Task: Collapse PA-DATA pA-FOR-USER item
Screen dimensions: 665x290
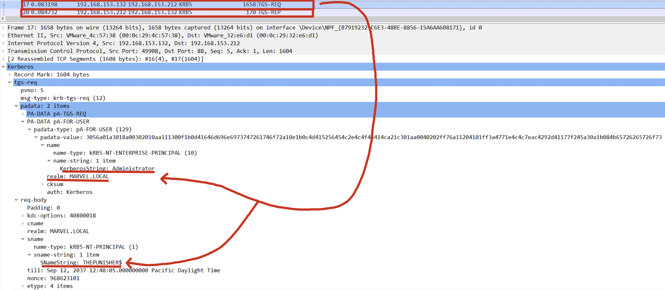Action: tap(23, 122)
